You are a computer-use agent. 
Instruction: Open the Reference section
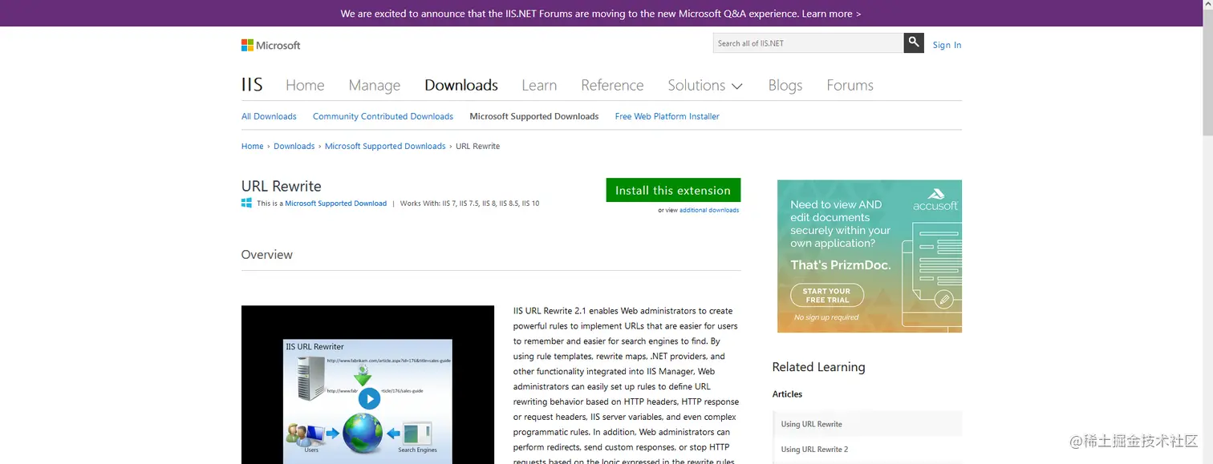pos(612,85)
